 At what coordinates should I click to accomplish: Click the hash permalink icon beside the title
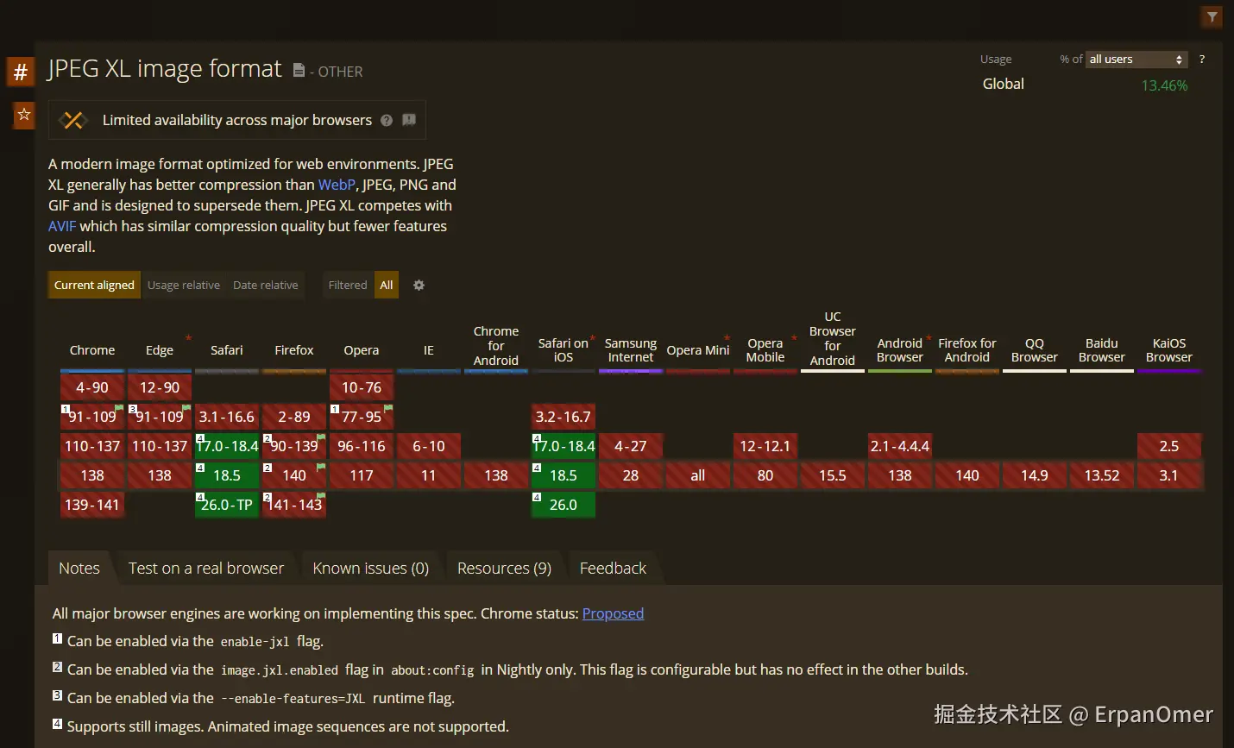[21, 72]
